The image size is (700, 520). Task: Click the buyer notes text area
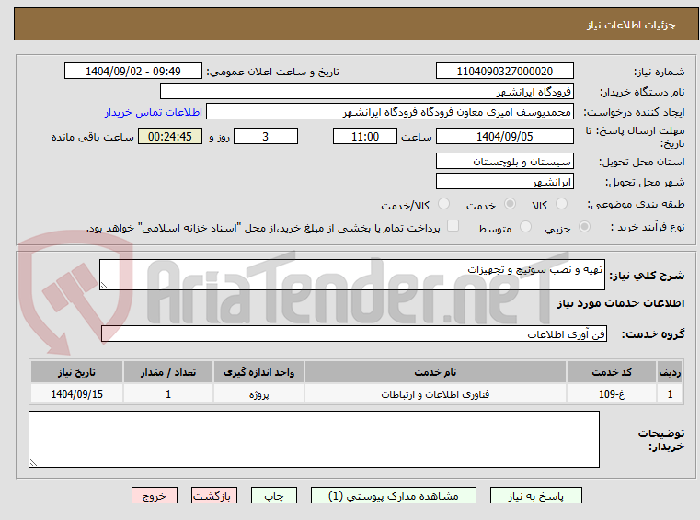(314, 439)
